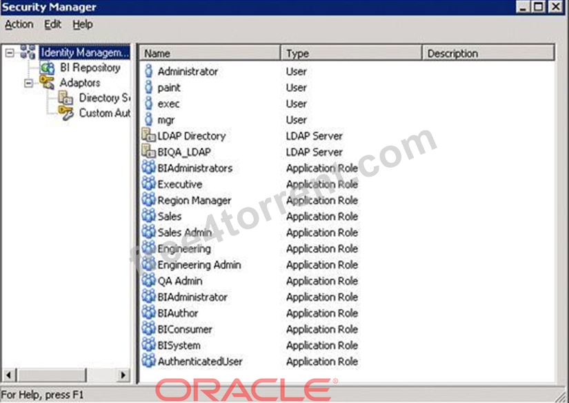Select the BIAuthor role name
Viewport: 569px width, 403px height.
tap(178, 313)
